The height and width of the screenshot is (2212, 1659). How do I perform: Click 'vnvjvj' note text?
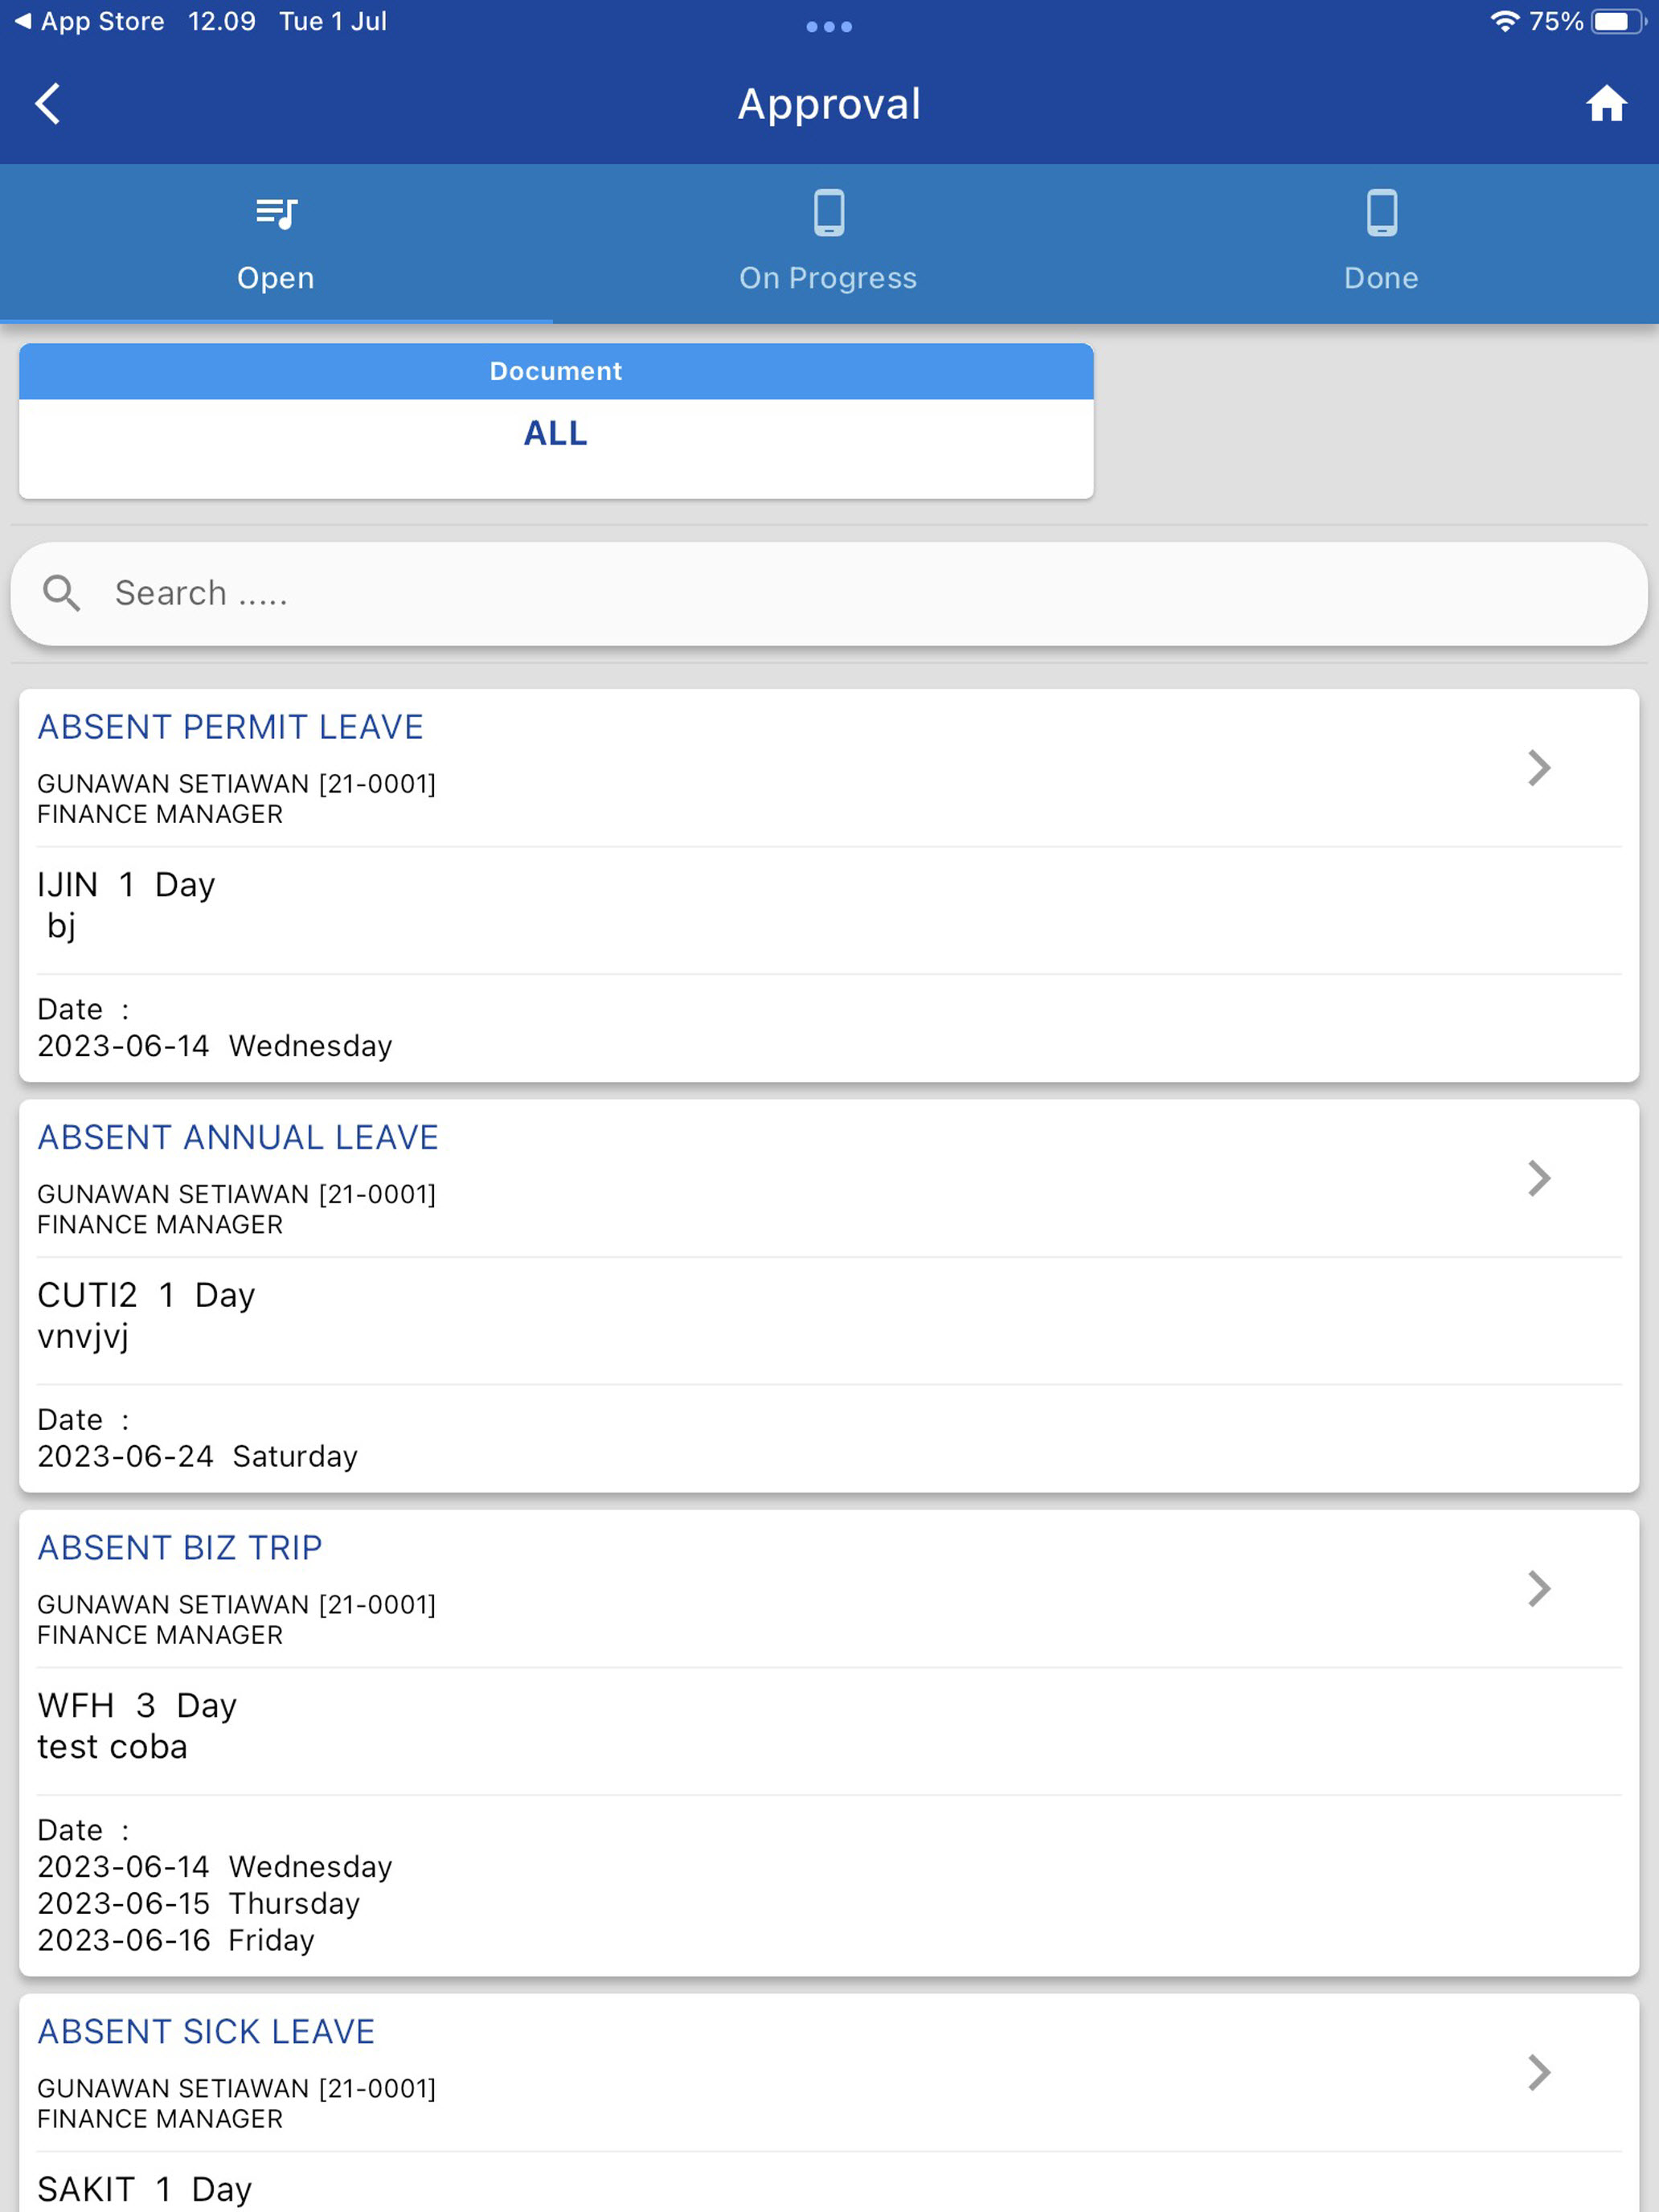tap(83, 1337)
